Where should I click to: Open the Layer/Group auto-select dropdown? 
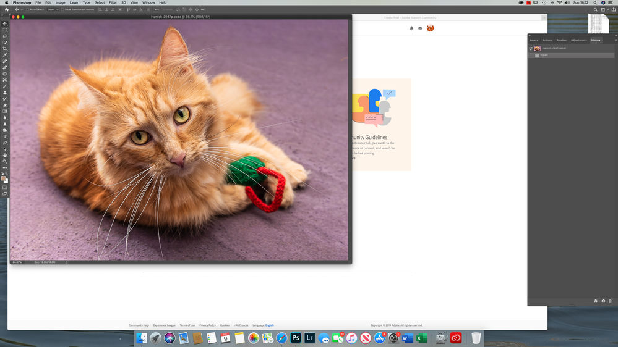pyautogui.click(x=53, y=9)
